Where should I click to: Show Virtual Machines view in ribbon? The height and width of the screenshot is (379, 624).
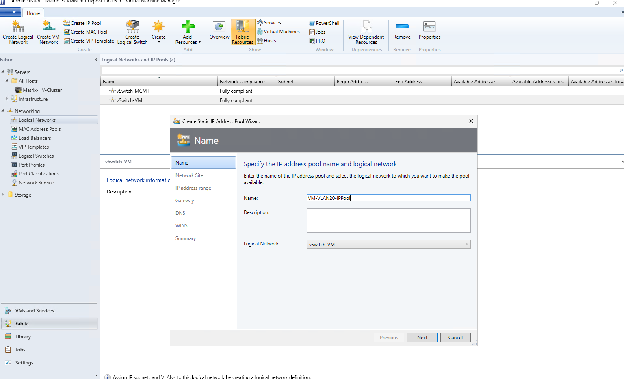pyautogui.click(x=278, y=32)
